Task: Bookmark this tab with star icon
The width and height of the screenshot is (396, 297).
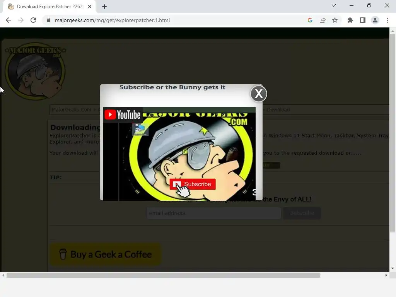Action: [335, 20]
